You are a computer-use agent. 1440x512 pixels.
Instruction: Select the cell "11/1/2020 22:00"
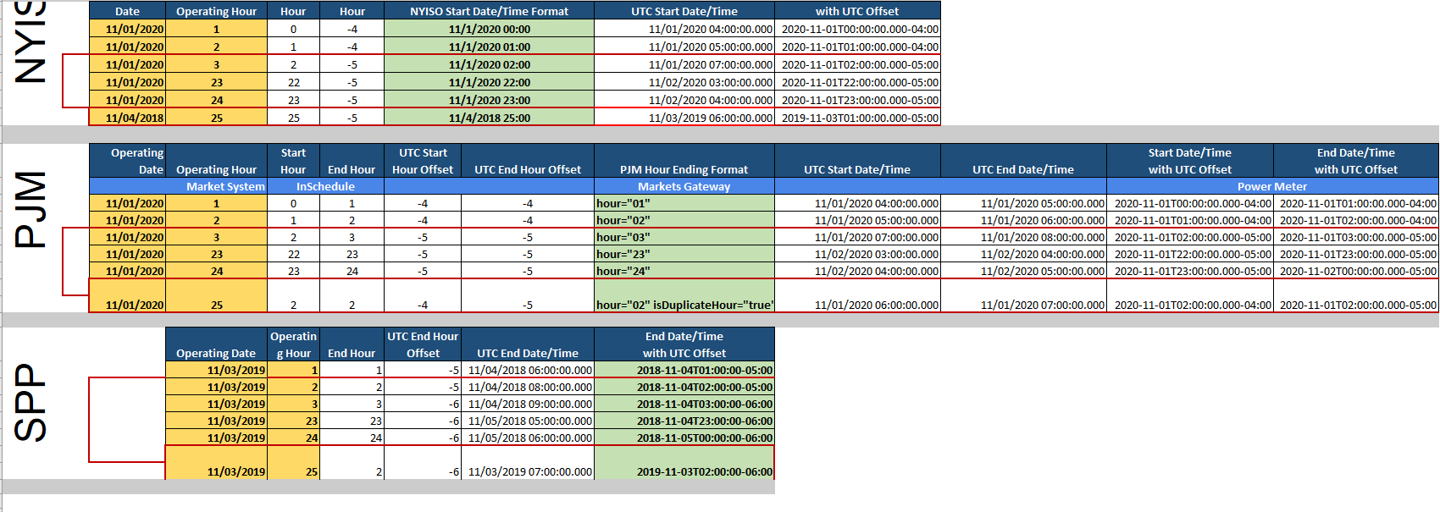pyautogui.click(x=489, y=82)
